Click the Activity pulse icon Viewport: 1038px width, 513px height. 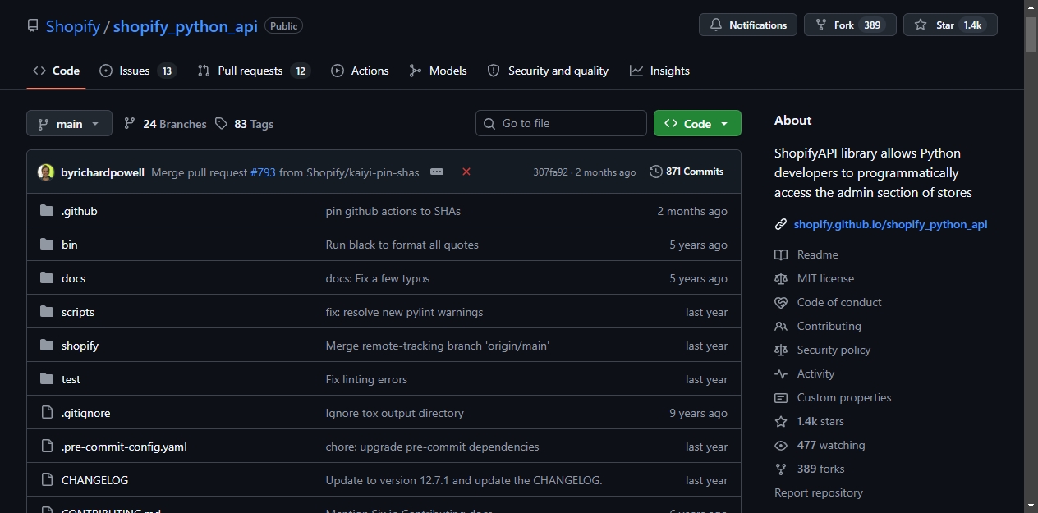781,373
